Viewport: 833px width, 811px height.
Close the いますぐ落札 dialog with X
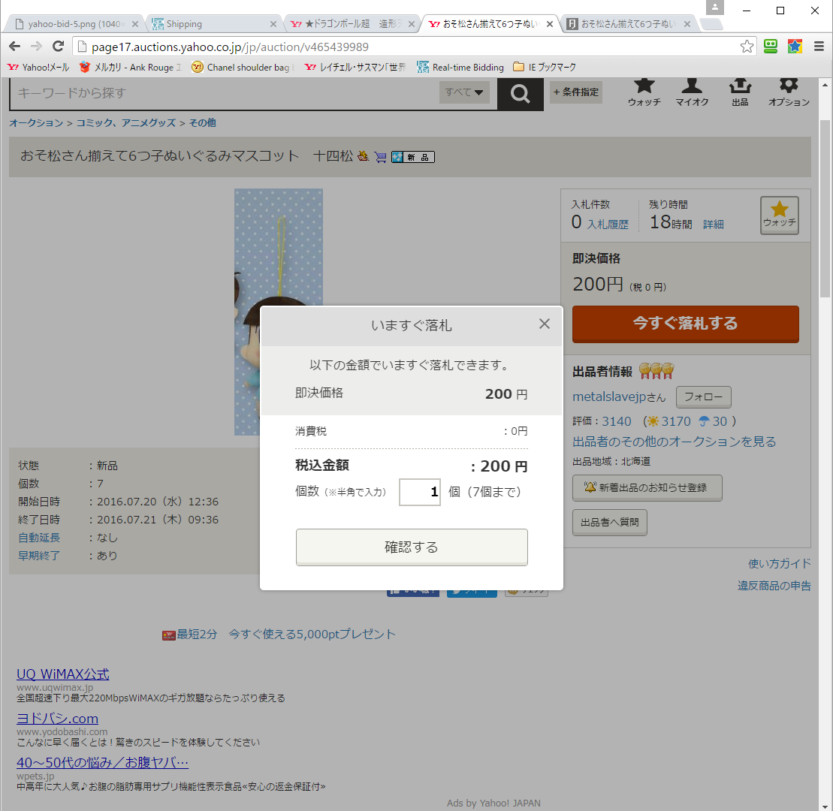[544, 324]
